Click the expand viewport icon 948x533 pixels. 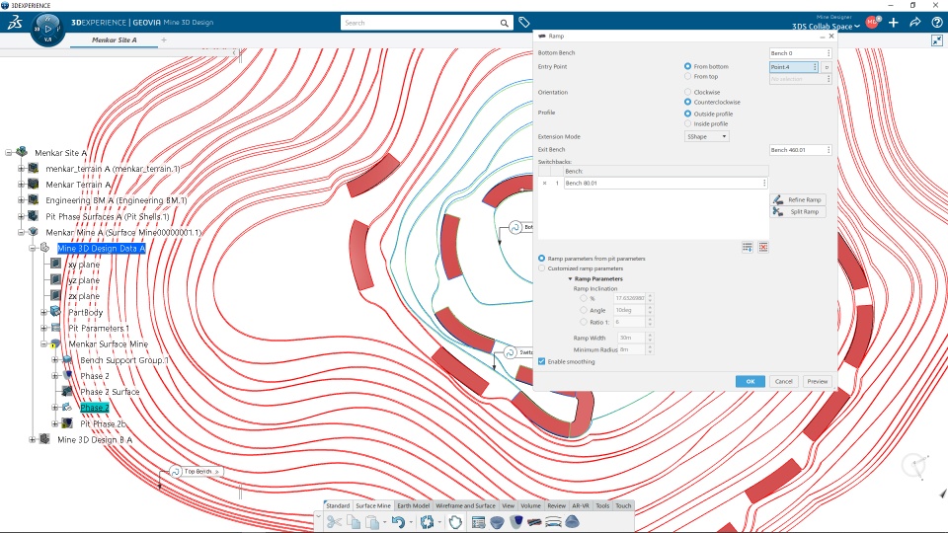pyautogui.click(x=937, y=40)
